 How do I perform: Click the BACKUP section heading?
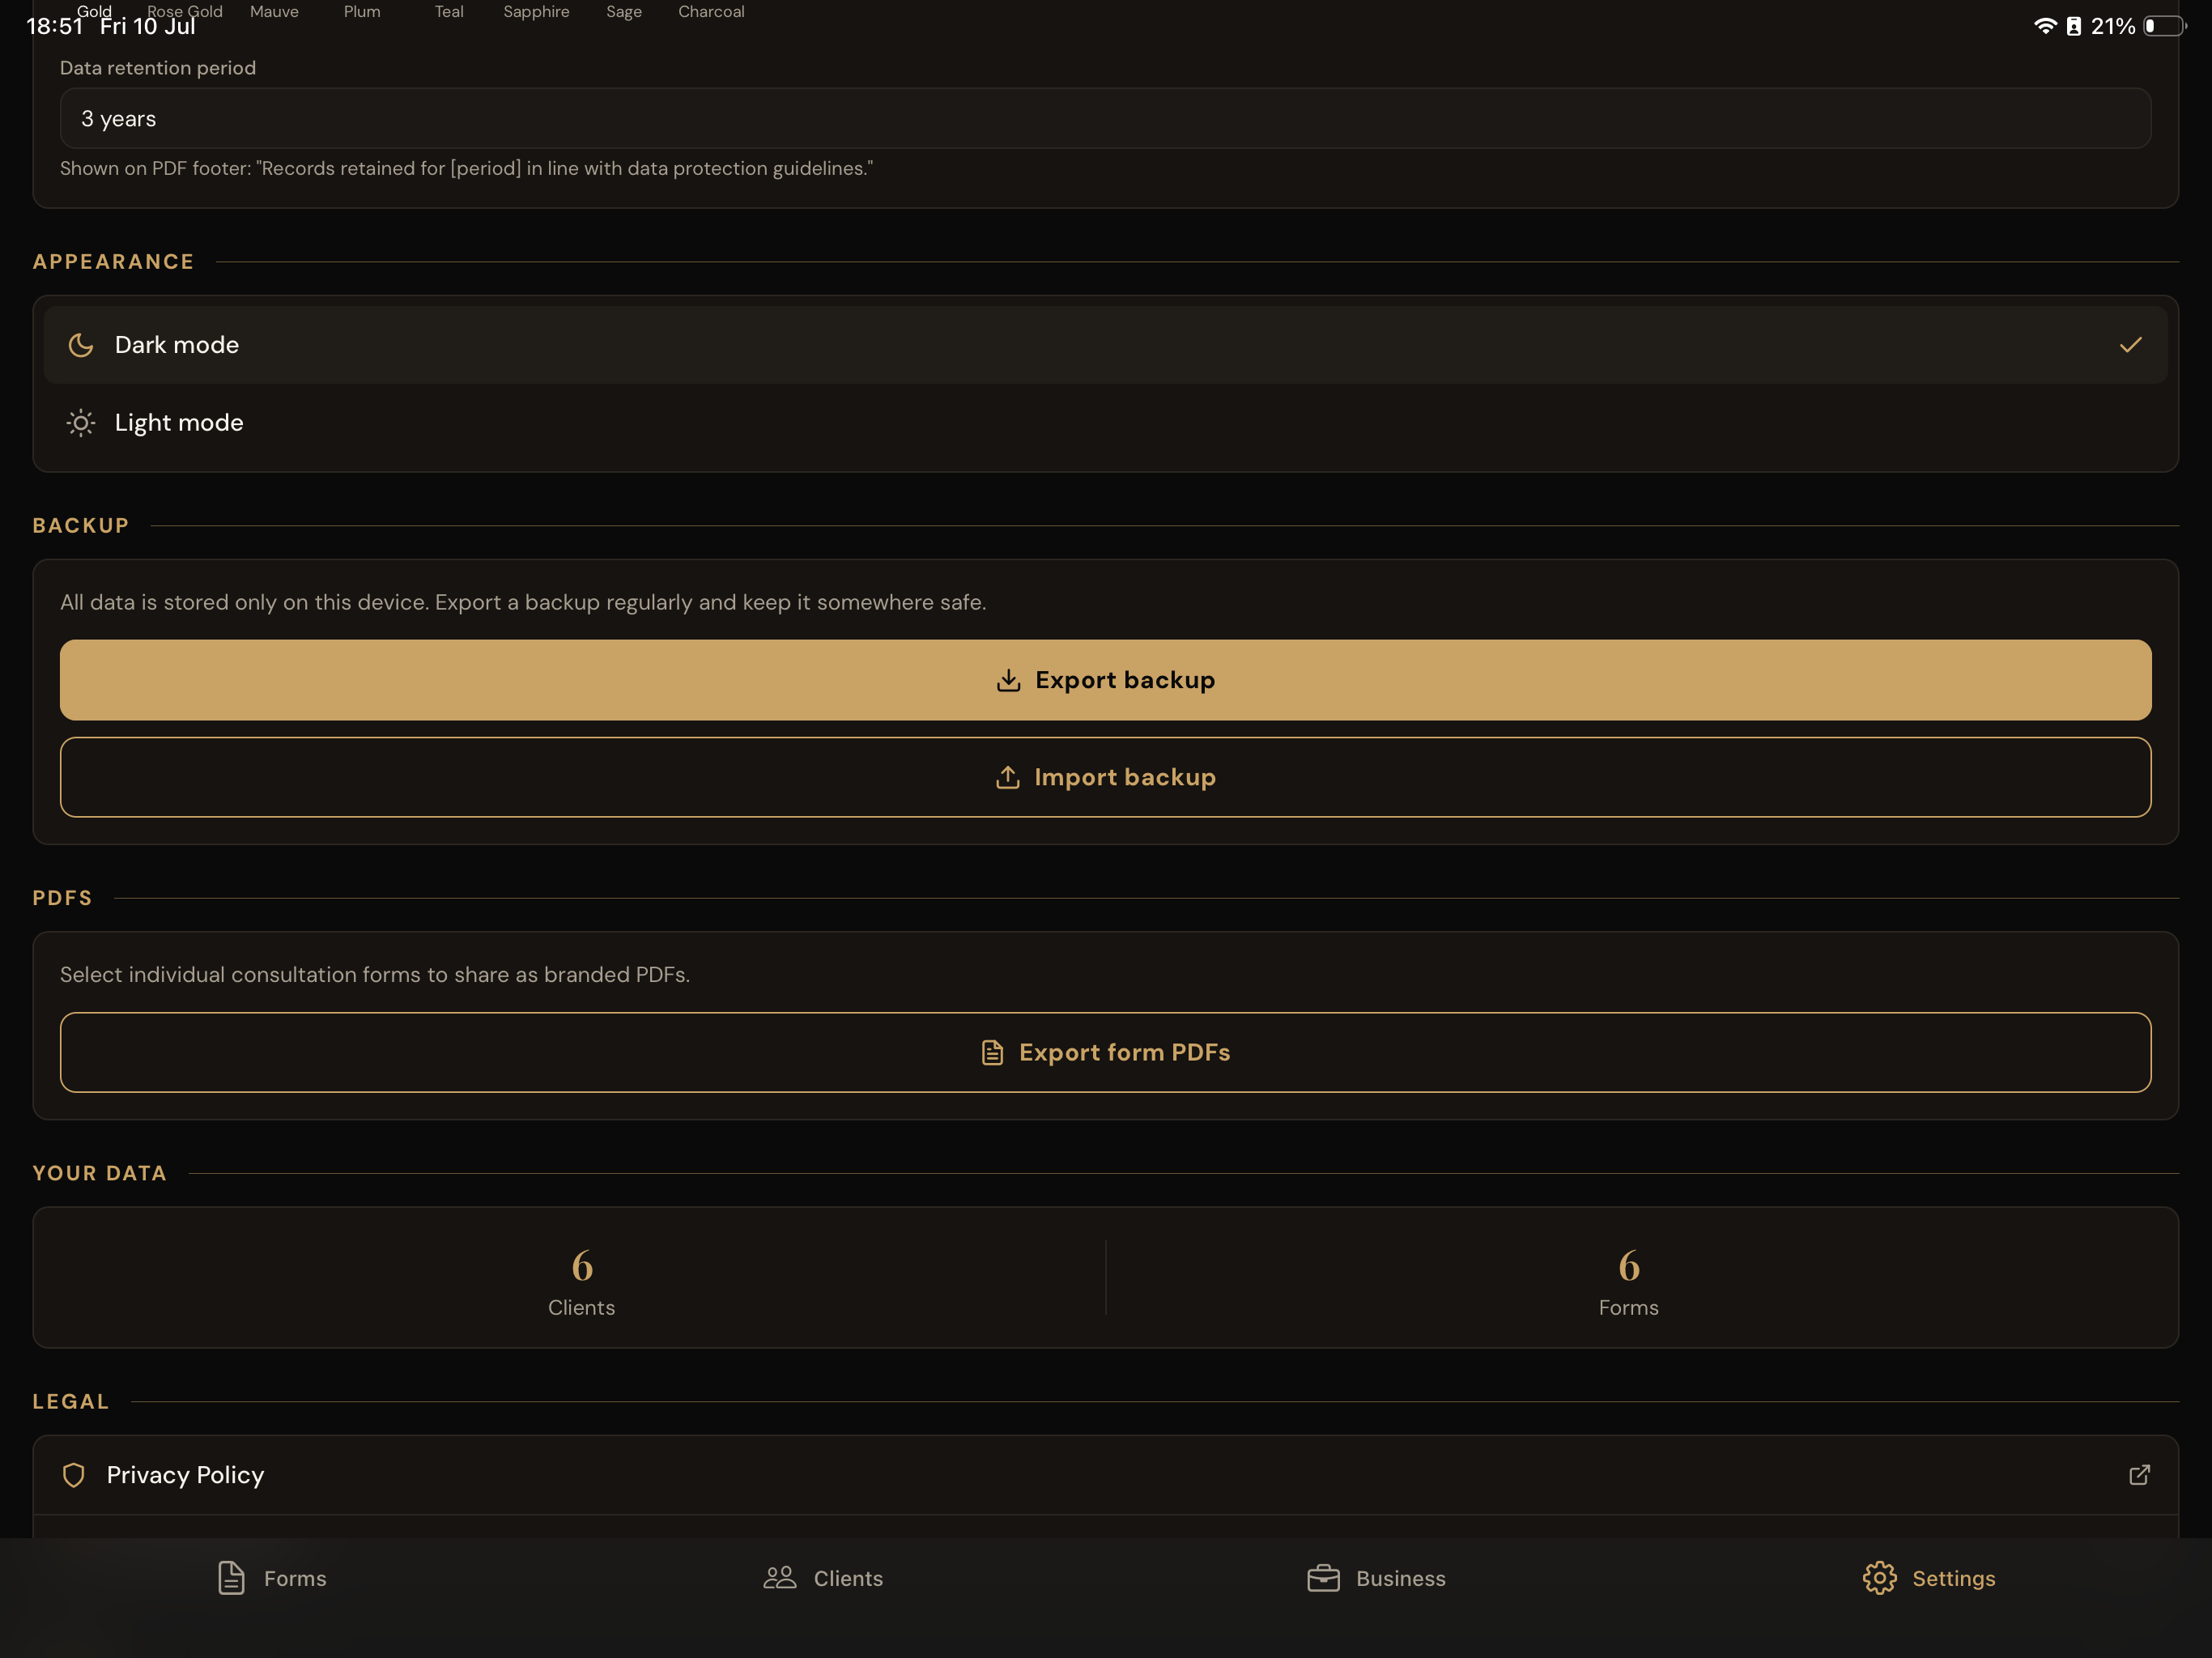tap(81, 526)
